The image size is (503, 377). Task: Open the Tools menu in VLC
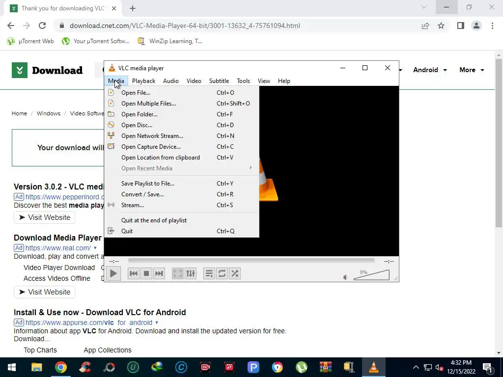tap(244, 81)
